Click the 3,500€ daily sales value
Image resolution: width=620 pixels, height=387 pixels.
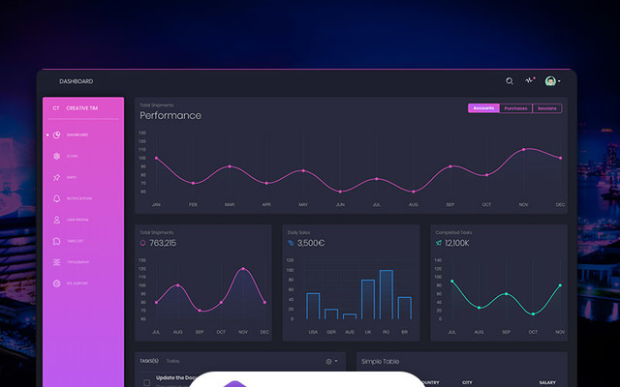pyautogui.click(x=311, y=243)
